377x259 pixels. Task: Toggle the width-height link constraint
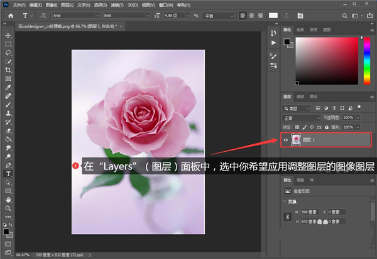[287, 217]
